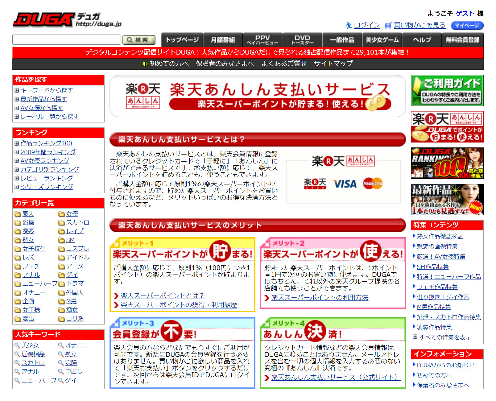The image size is (496, 401).
Task: Click blue arrow beside 熟女作品徹底検証
Action: click(x=414, y=236)
